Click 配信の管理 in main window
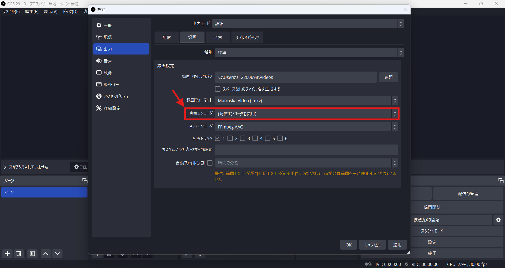Viewport: 505px width, 268px height. coord(468,194)
